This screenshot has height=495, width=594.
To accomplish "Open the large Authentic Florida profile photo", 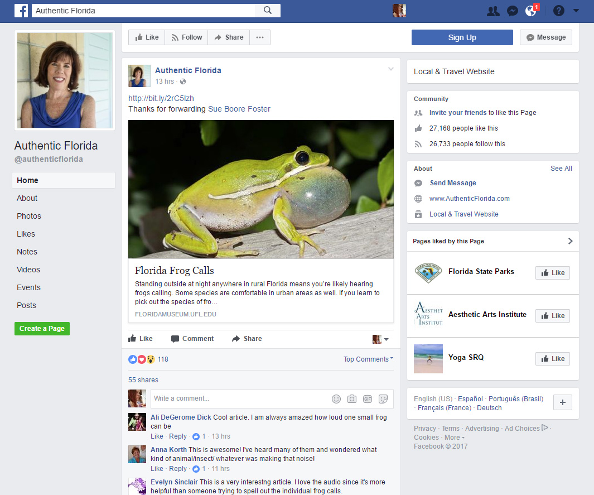I will point(65,80).
